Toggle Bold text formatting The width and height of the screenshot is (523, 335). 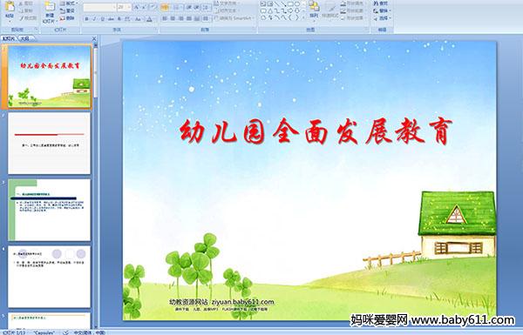86,19
